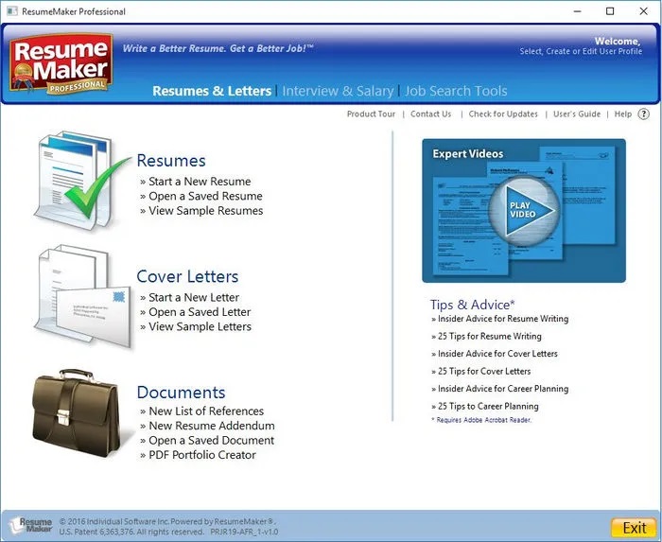662x542 pixels.
Task: Open Insider Advice for Resume Writing
Action: pos(503,319)
